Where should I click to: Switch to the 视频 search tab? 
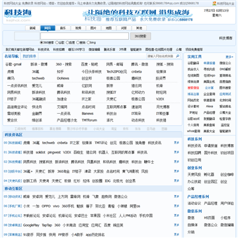point(78,28)
